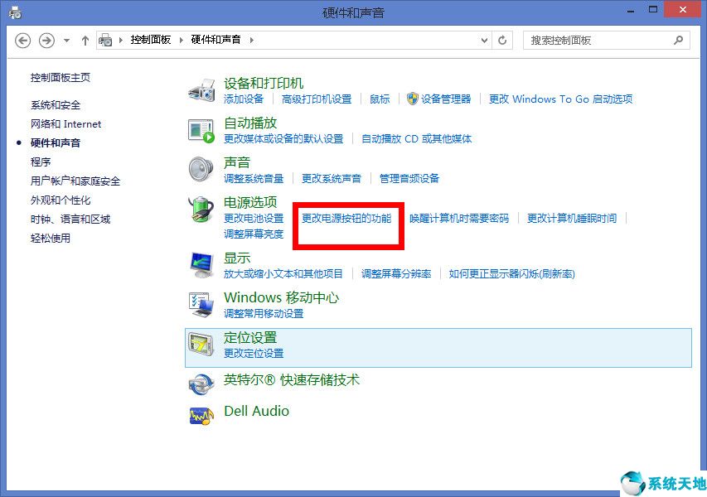This screenshot has height=497, width=707.
Task: Click the window icon in title bar
Action: point(14,12)
